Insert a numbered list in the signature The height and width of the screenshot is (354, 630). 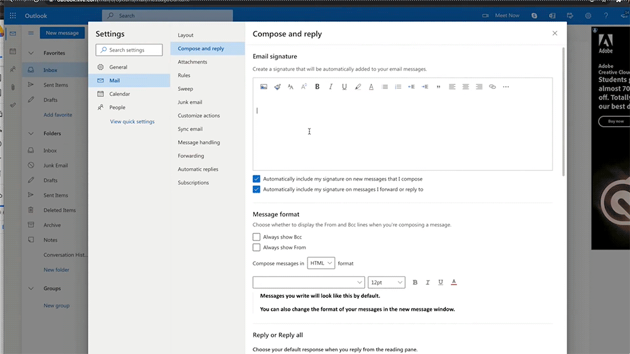pyautogui.click(x=398, y=87)
